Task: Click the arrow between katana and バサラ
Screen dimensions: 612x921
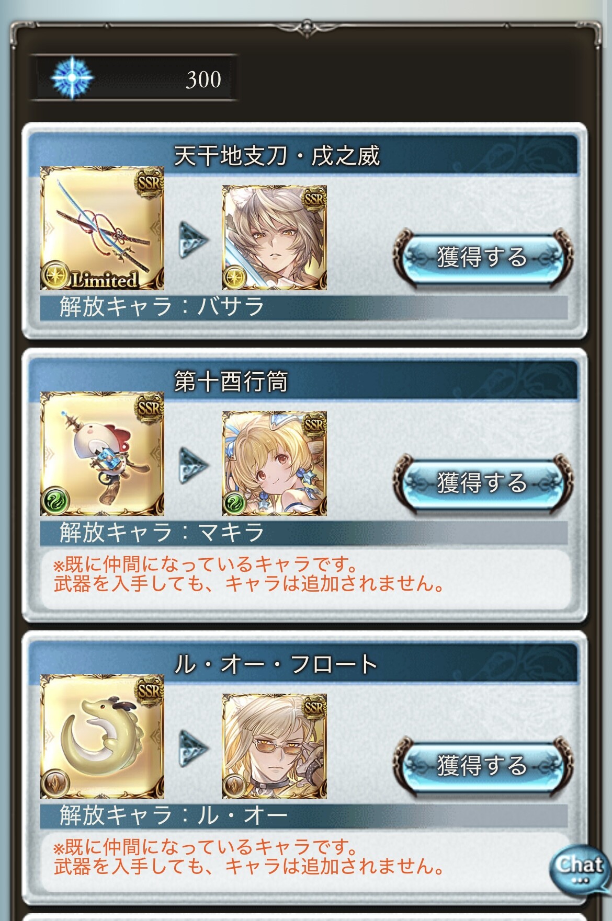Action: [193, 239]
